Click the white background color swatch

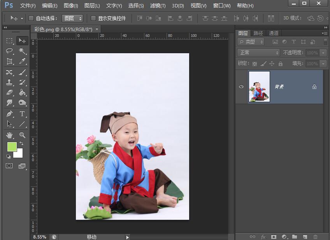[x=19, y=154]
